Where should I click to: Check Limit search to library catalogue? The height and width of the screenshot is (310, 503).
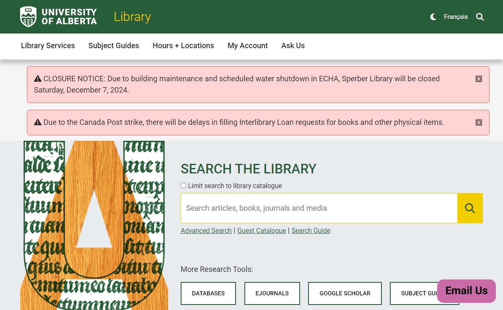pyautogui.click(x=184, y=185)
